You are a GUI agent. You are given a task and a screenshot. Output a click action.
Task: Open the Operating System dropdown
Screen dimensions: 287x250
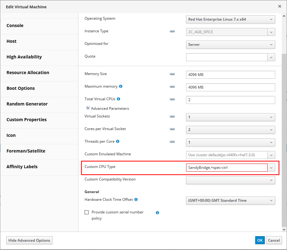coord(231,19)
